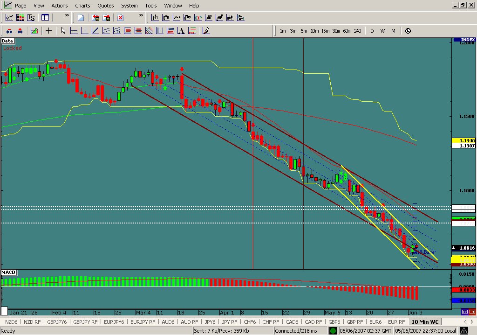Screen dimensions: 477x335
Task: Open the Actions menu
Action: click(x=59, y=6)
